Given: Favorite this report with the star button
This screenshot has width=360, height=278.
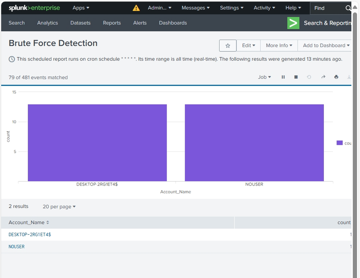Looking at the screenshot, I should point(228,45).
